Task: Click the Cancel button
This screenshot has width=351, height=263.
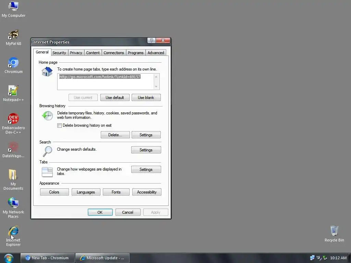Action: pos(128,212)
